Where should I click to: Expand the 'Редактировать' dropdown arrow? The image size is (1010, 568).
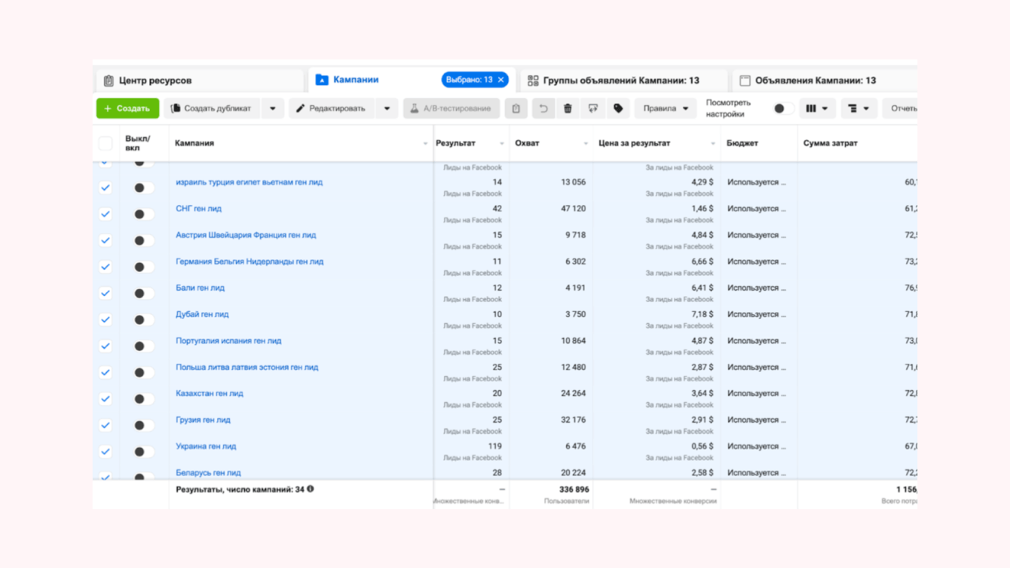tap(387, 108)
